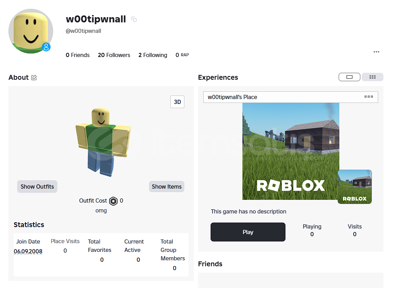The height and width of the screenshot is (288, 410).
Task: Open the large experience preview image
Action: [x=291, y=151]
